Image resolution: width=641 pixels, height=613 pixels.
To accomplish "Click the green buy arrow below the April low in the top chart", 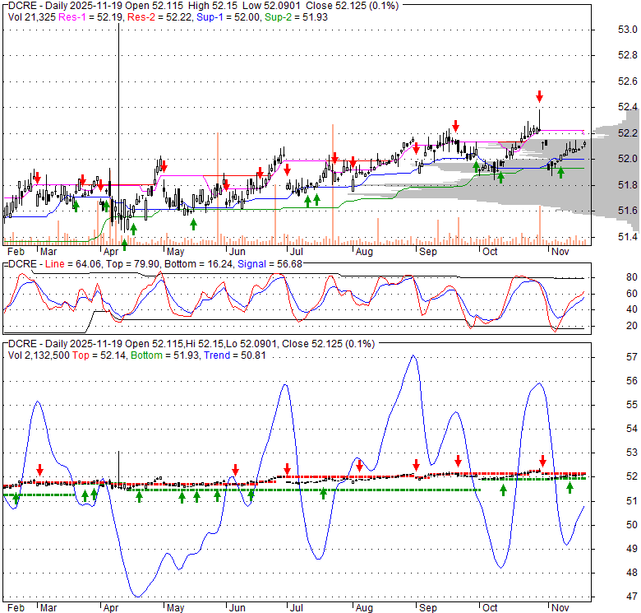I will pyautogui.click(x=125, y=244).
